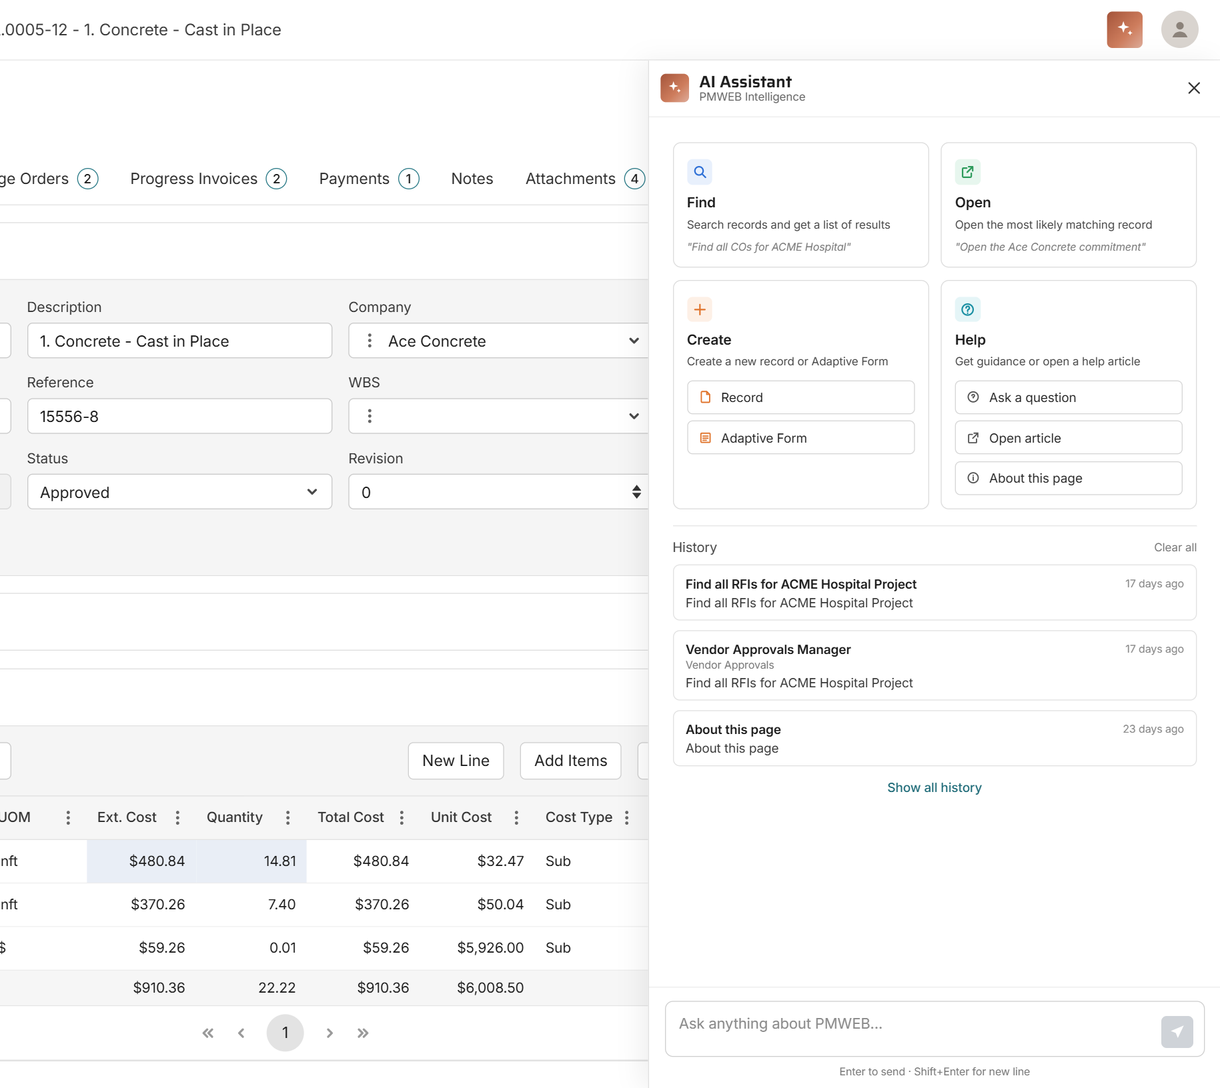The width and height of the screenshot is (1220, 1088).
Task: Go to the first page of grid
Action: click(x=208, y=1033)
